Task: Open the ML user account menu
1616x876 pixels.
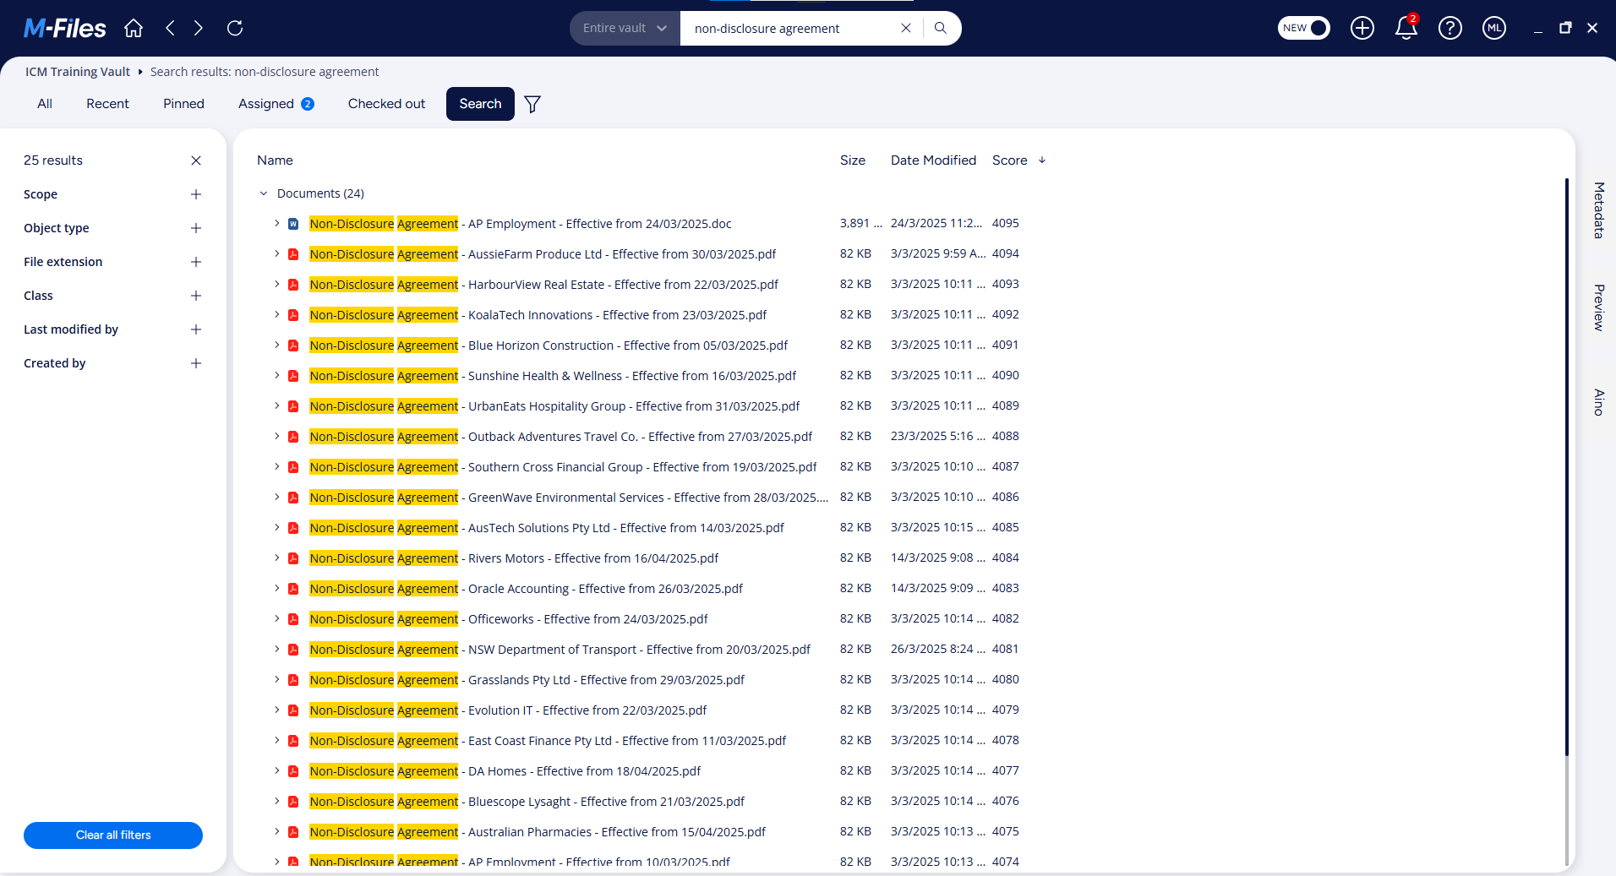Action: (1494, 28)
